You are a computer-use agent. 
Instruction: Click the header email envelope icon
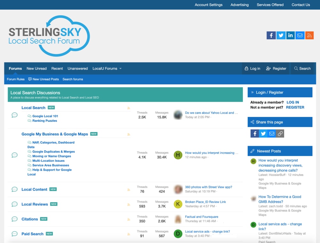pyautogui.click(x=300, y=35)
